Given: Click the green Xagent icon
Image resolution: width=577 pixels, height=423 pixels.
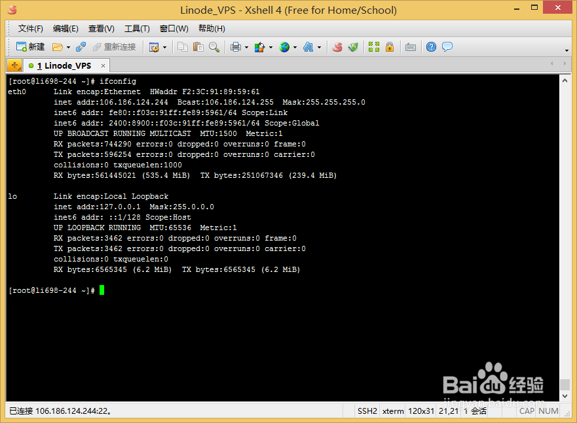Looking at the screenshot, I should pyautogui.click(x=353, y=47).
